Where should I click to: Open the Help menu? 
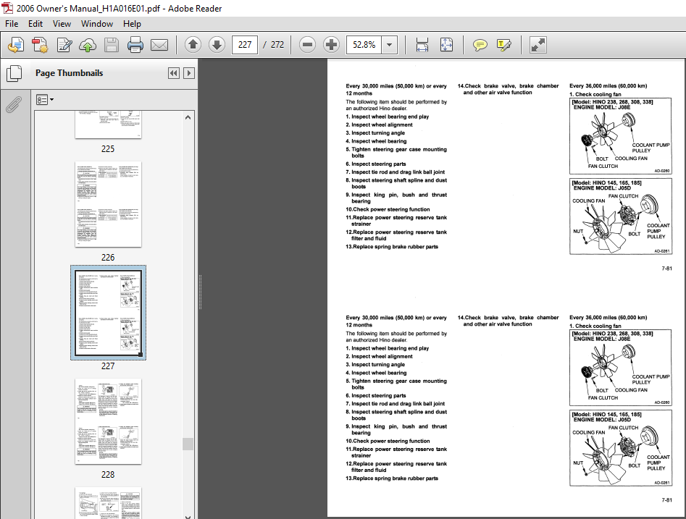point(132,24)
